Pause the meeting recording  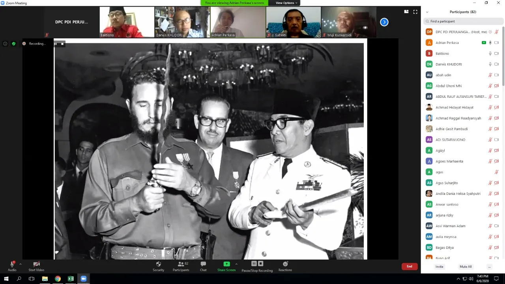point(254,263)
